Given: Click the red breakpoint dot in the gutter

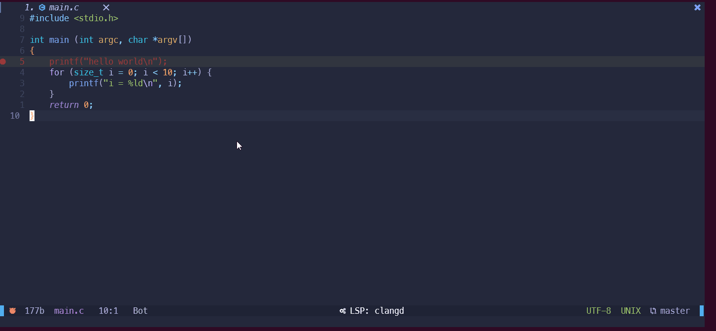Looking at the screenshot, I should point(3,62).
